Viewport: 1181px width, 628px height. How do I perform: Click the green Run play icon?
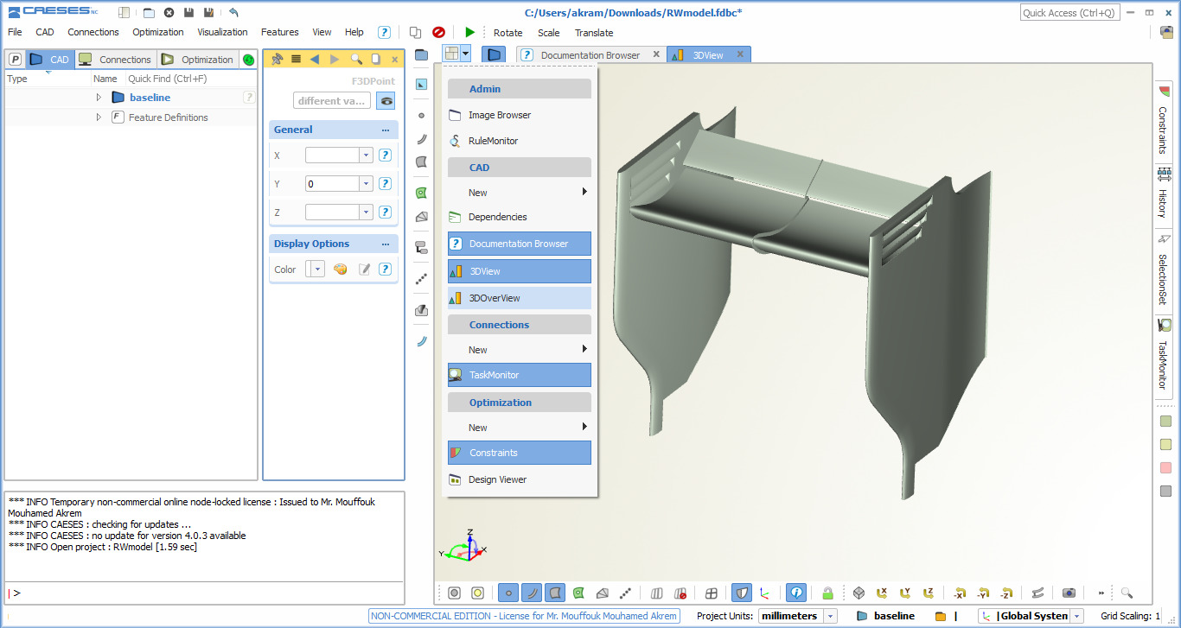pos(469,32)
